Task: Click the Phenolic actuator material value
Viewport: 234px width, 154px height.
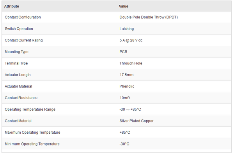Action: [127, 86]
